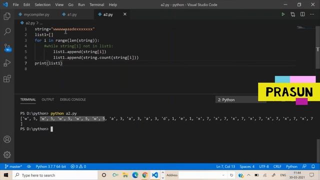The image size is (320, 180).
Task: Open the Run menu
Action: (81, 4)
